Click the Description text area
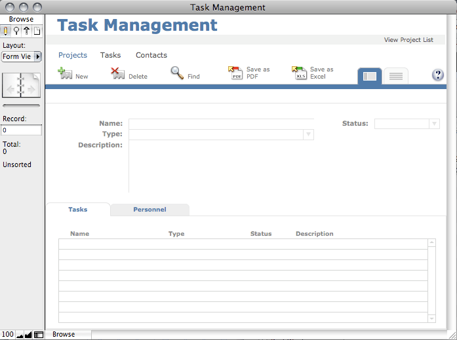 [221, 166]
